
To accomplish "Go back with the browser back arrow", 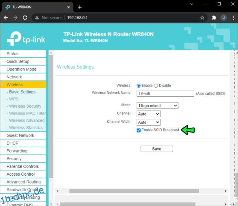I will click(x=6, y=18).
